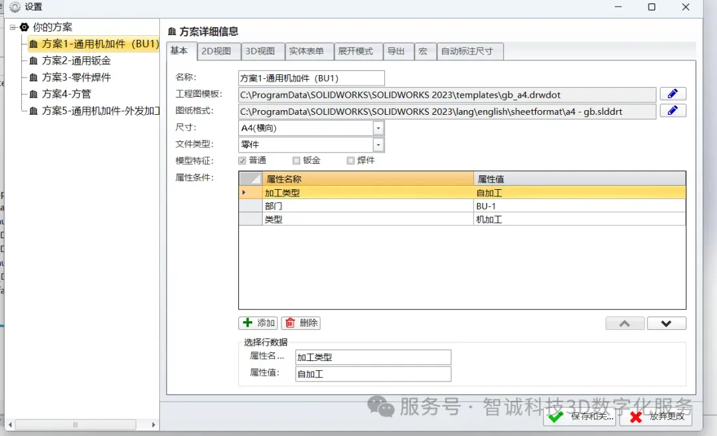717x436 pixels.
Task: Click the pencil icon to edit drawing template path
Action: click(673, 94)
